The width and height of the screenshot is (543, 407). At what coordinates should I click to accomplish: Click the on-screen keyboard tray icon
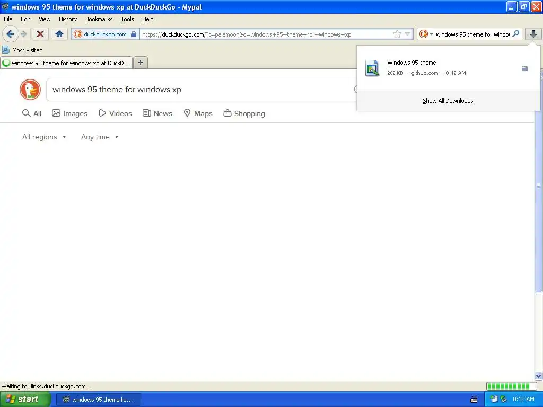click(x=474, y=400)
